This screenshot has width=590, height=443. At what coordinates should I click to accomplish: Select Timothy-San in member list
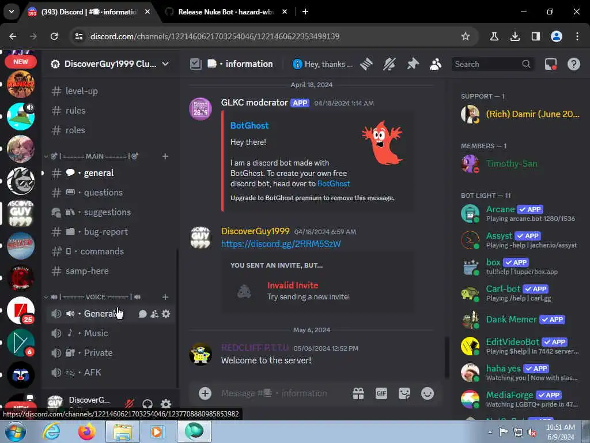click(x=521, y=164)
